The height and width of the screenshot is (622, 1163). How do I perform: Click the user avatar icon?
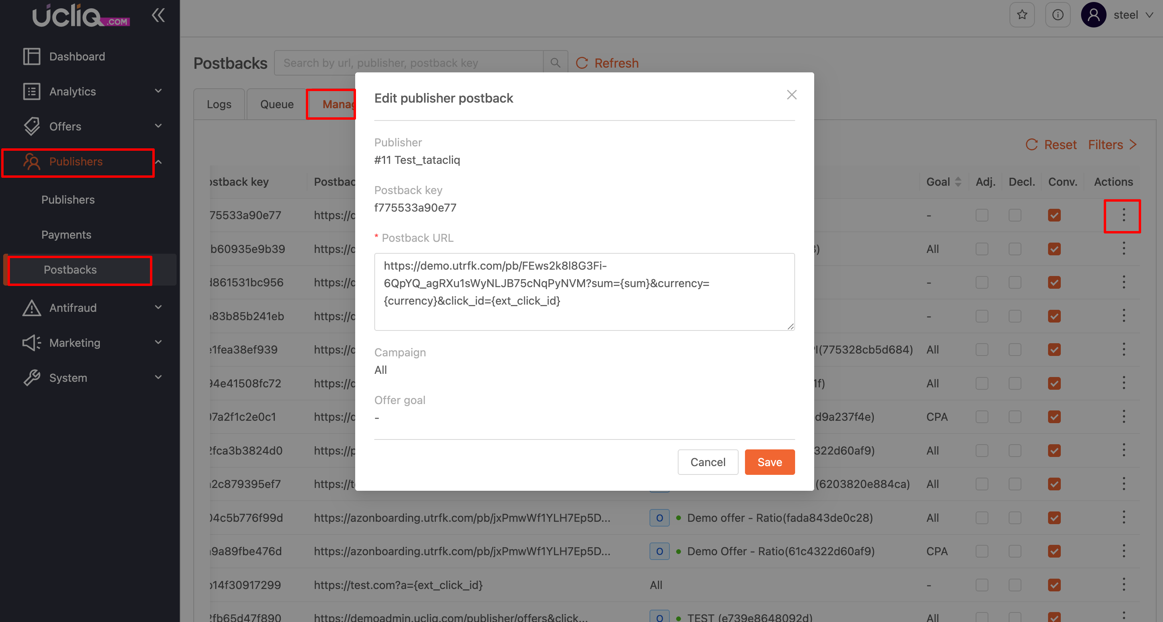(1093, 15)
